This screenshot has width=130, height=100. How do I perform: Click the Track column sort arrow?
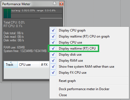coord(11,62)
